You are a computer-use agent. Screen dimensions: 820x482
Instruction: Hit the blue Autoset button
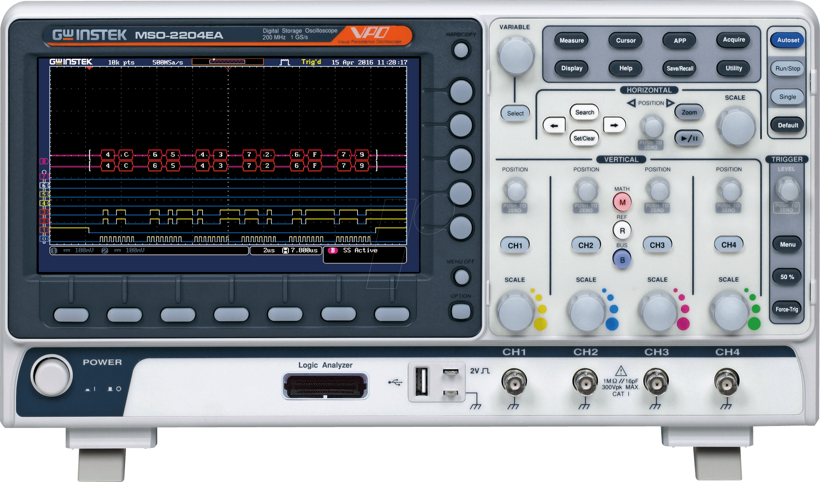[788, 40]
